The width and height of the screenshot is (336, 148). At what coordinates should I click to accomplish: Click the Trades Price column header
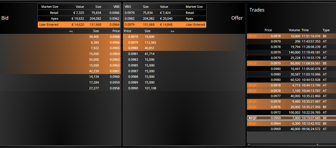point(268,30)
